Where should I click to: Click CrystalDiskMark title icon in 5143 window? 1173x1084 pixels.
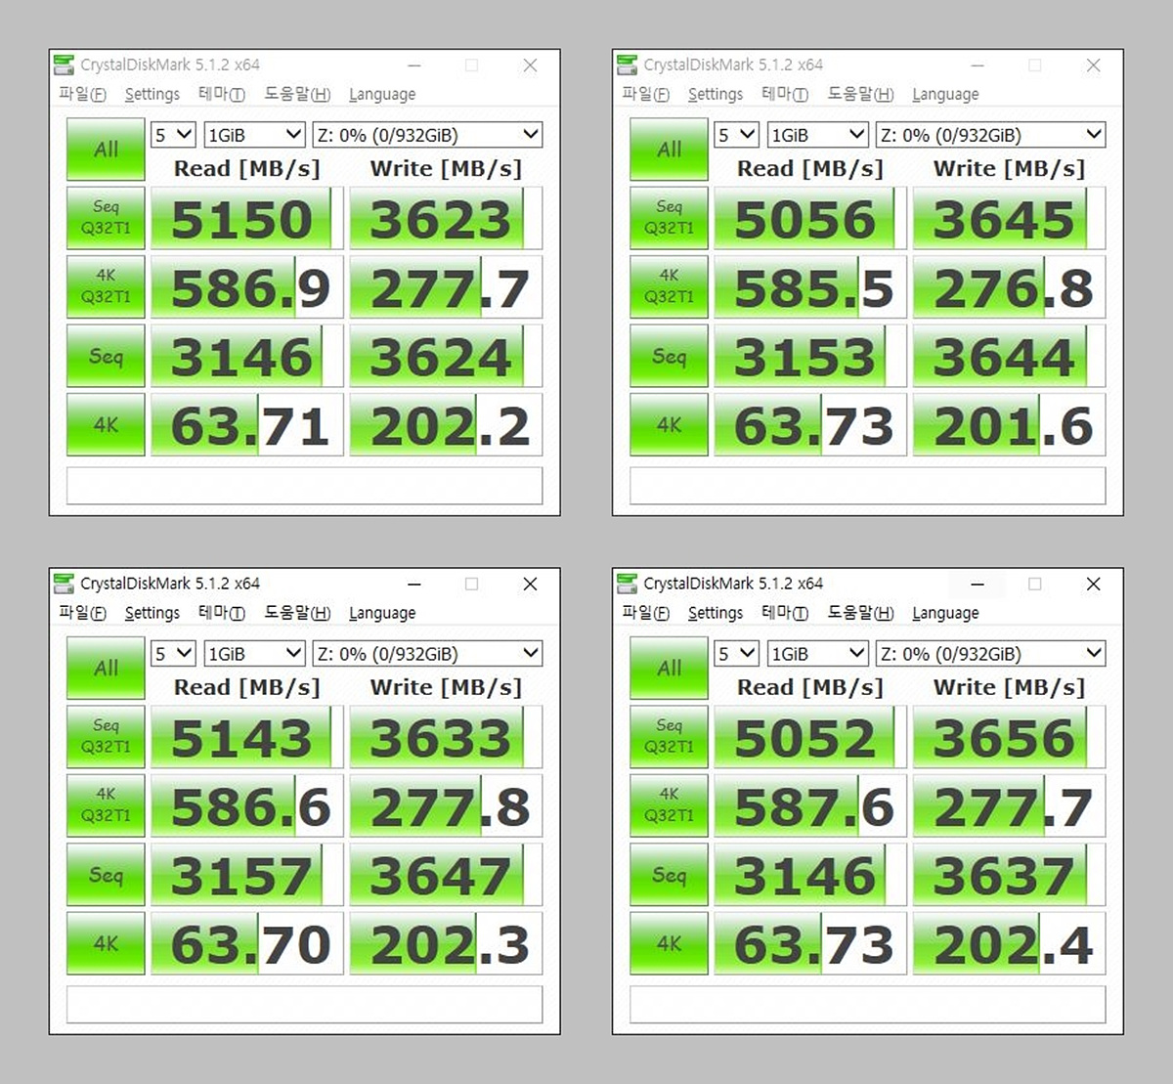(65, 585)
